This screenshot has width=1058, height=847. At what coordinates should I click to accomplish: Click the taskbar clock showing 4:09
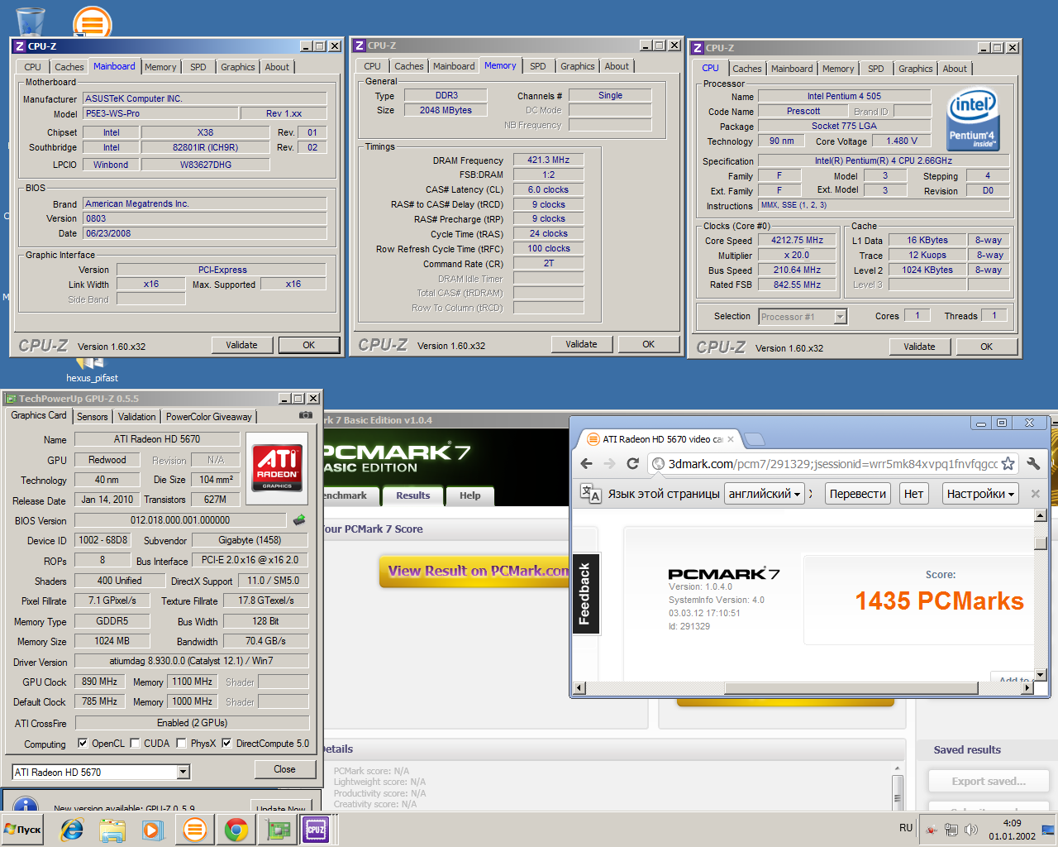click(x=1012, y=830)
